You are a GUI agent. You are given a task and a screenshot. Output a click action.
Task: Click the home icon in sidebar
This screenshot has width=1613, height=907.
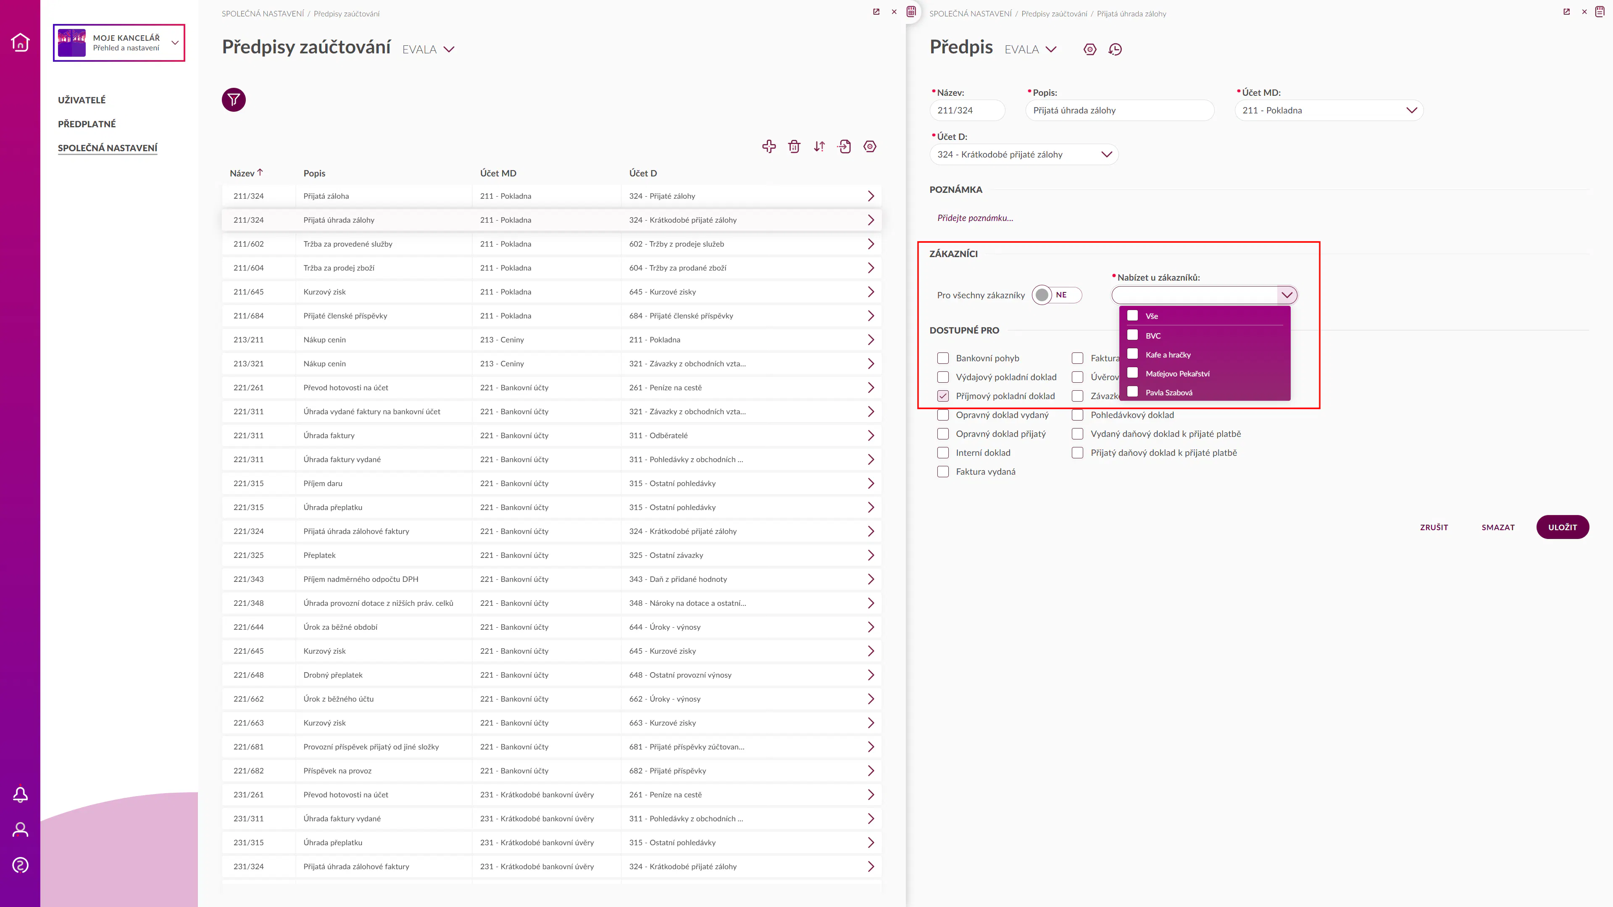(x=20, y=42)
